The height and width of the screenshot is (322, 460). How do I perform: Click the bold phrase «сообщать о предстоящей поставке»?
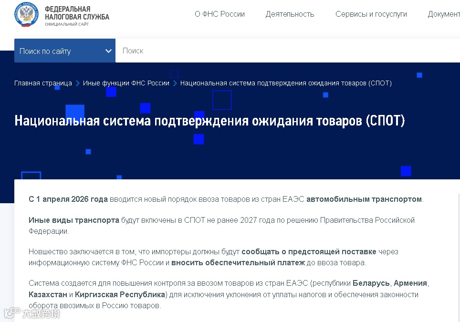click(309, 251)
